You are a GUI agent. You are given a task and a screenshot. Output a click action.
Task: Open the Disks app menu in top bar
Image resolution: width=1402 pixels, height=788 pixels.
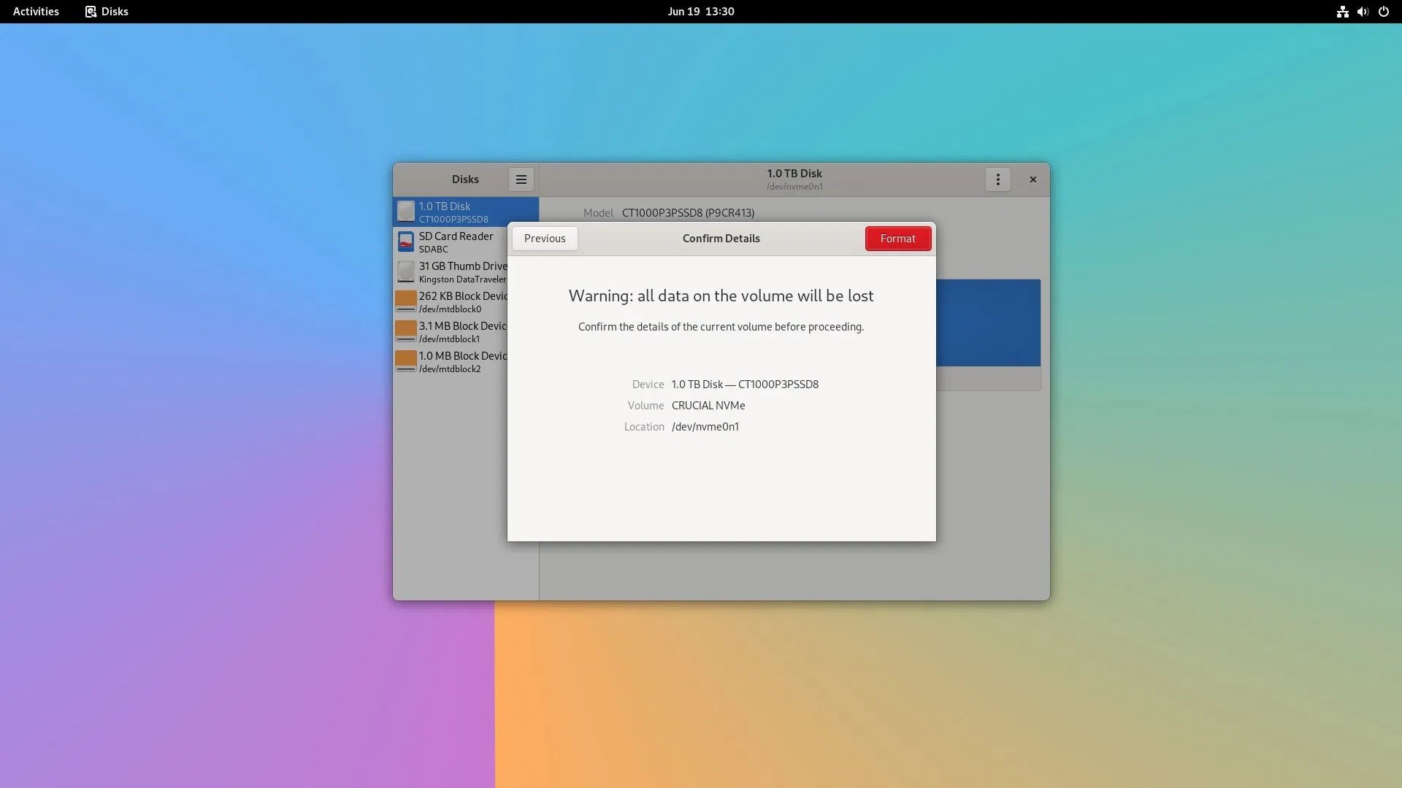coord(107,12)
